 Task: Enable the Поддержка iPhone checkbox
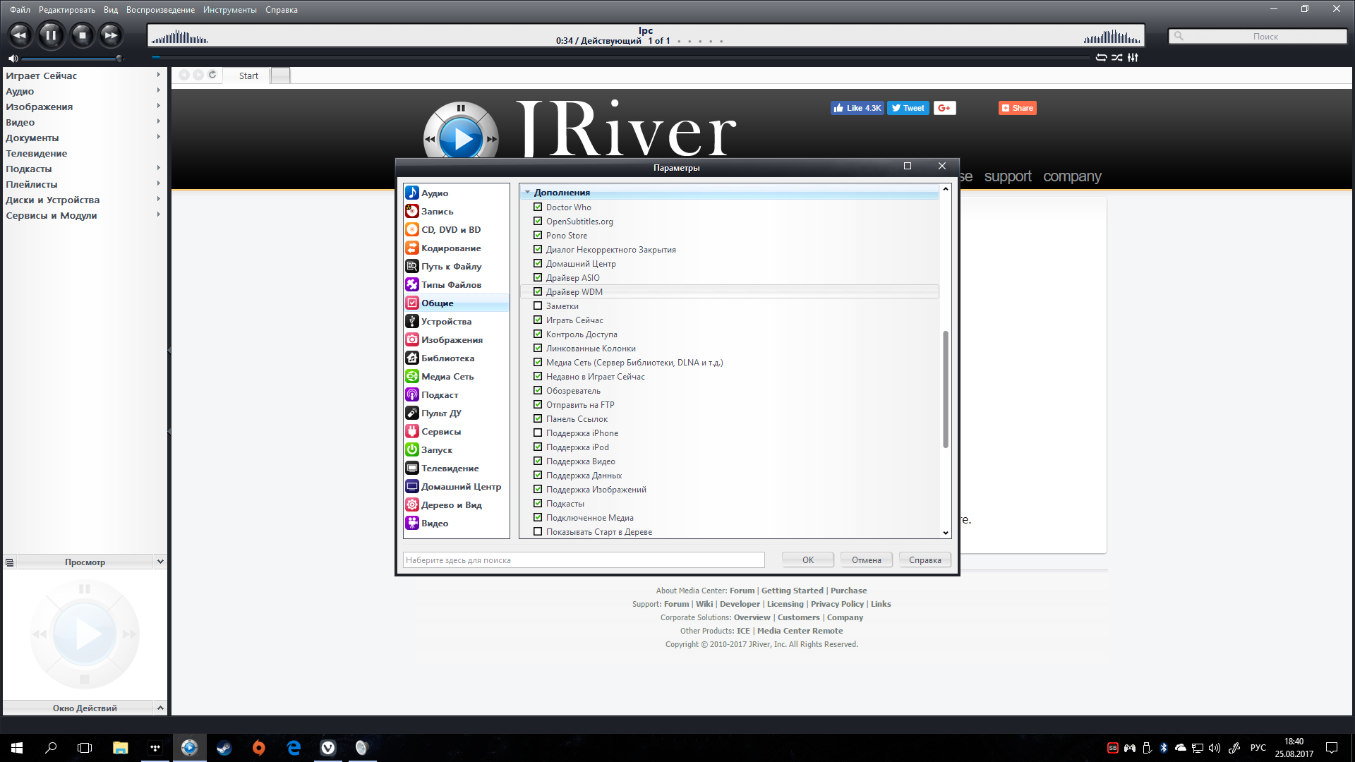[538, 433]
